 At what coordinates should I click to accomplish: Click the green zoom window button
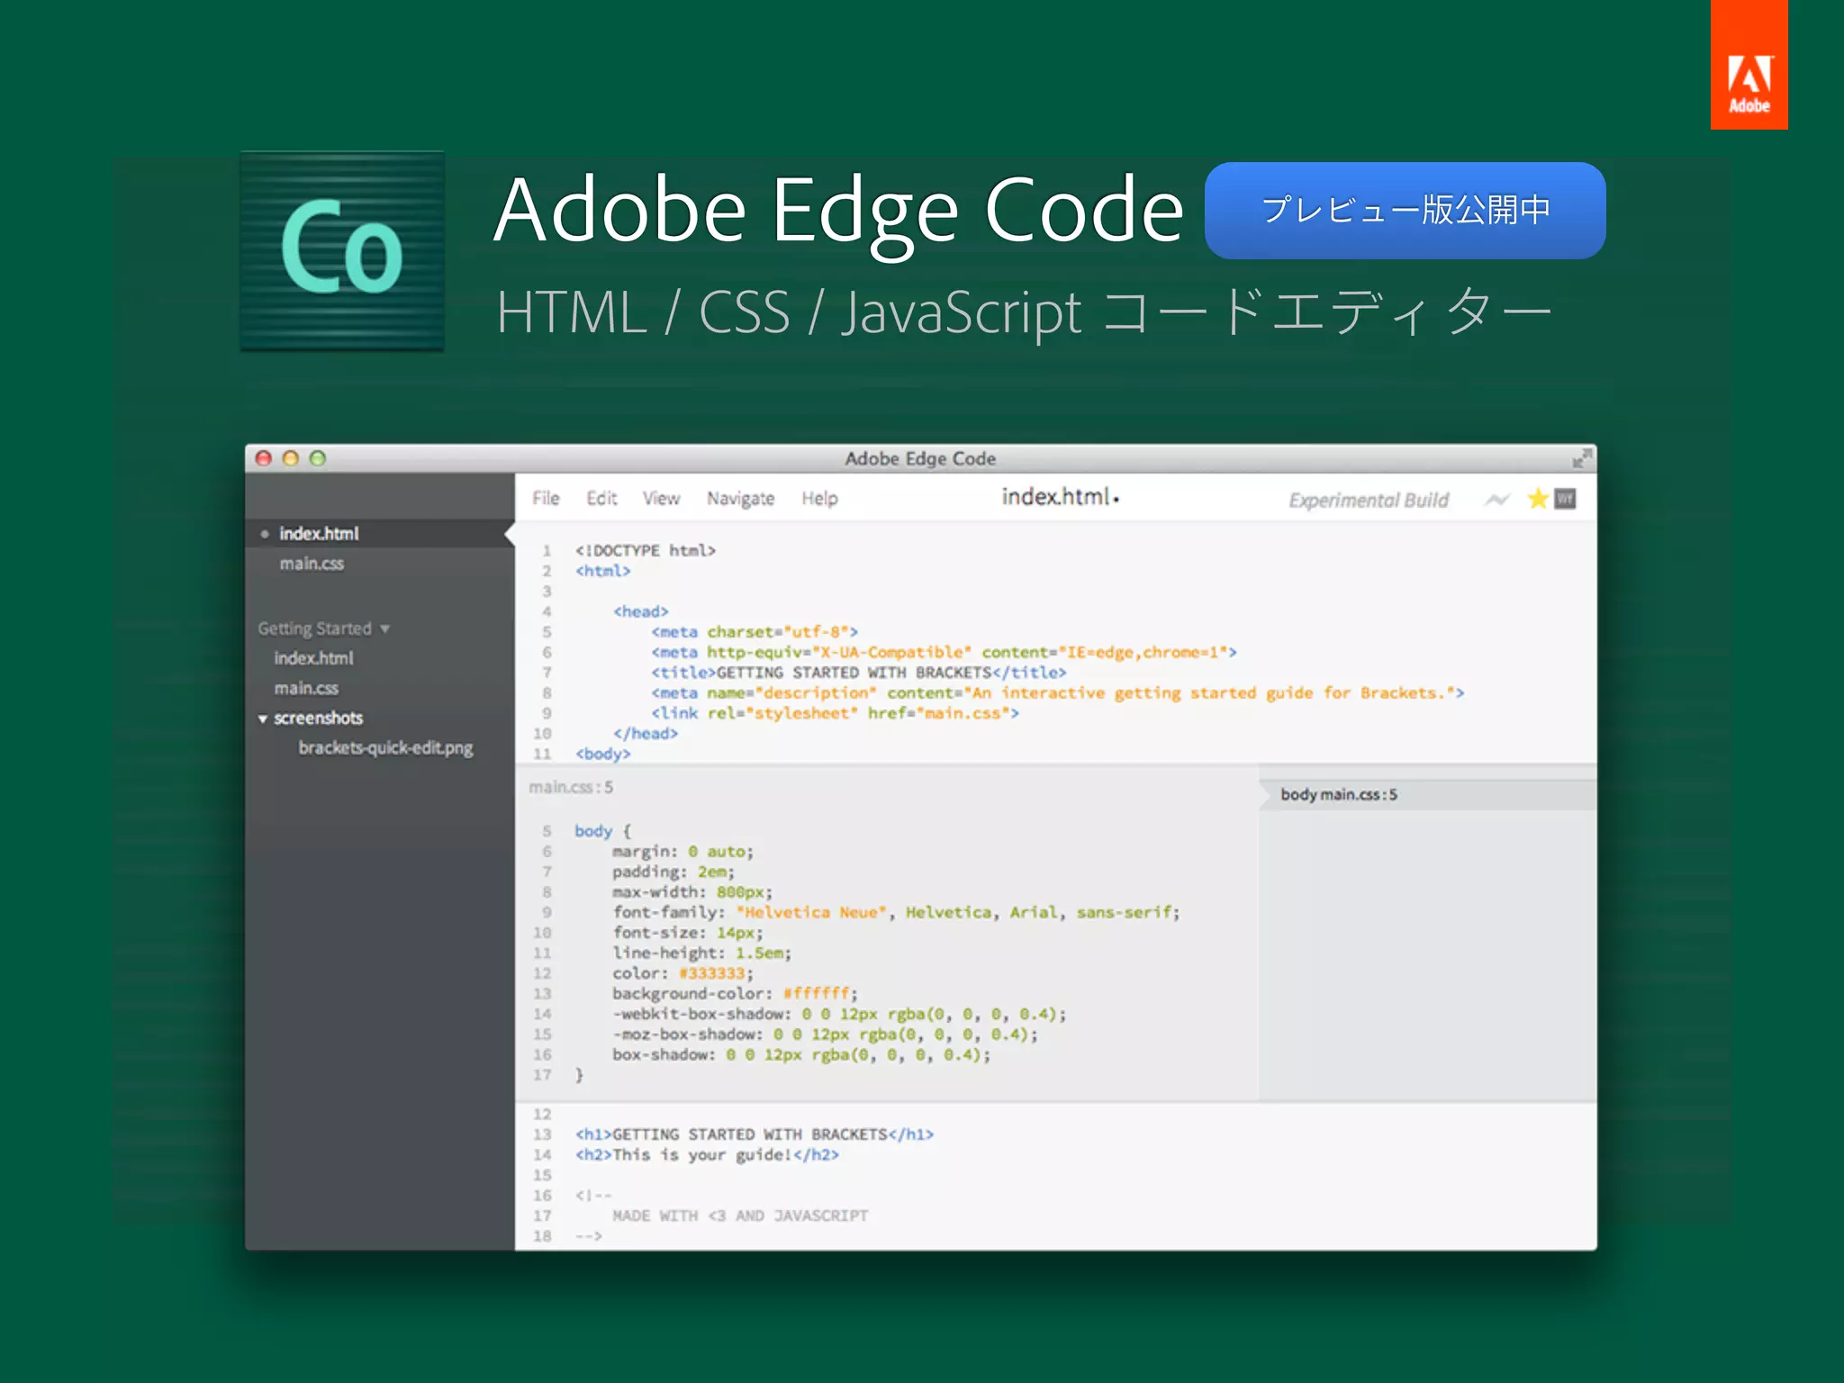pyautogui.click(x=317, y=458)
